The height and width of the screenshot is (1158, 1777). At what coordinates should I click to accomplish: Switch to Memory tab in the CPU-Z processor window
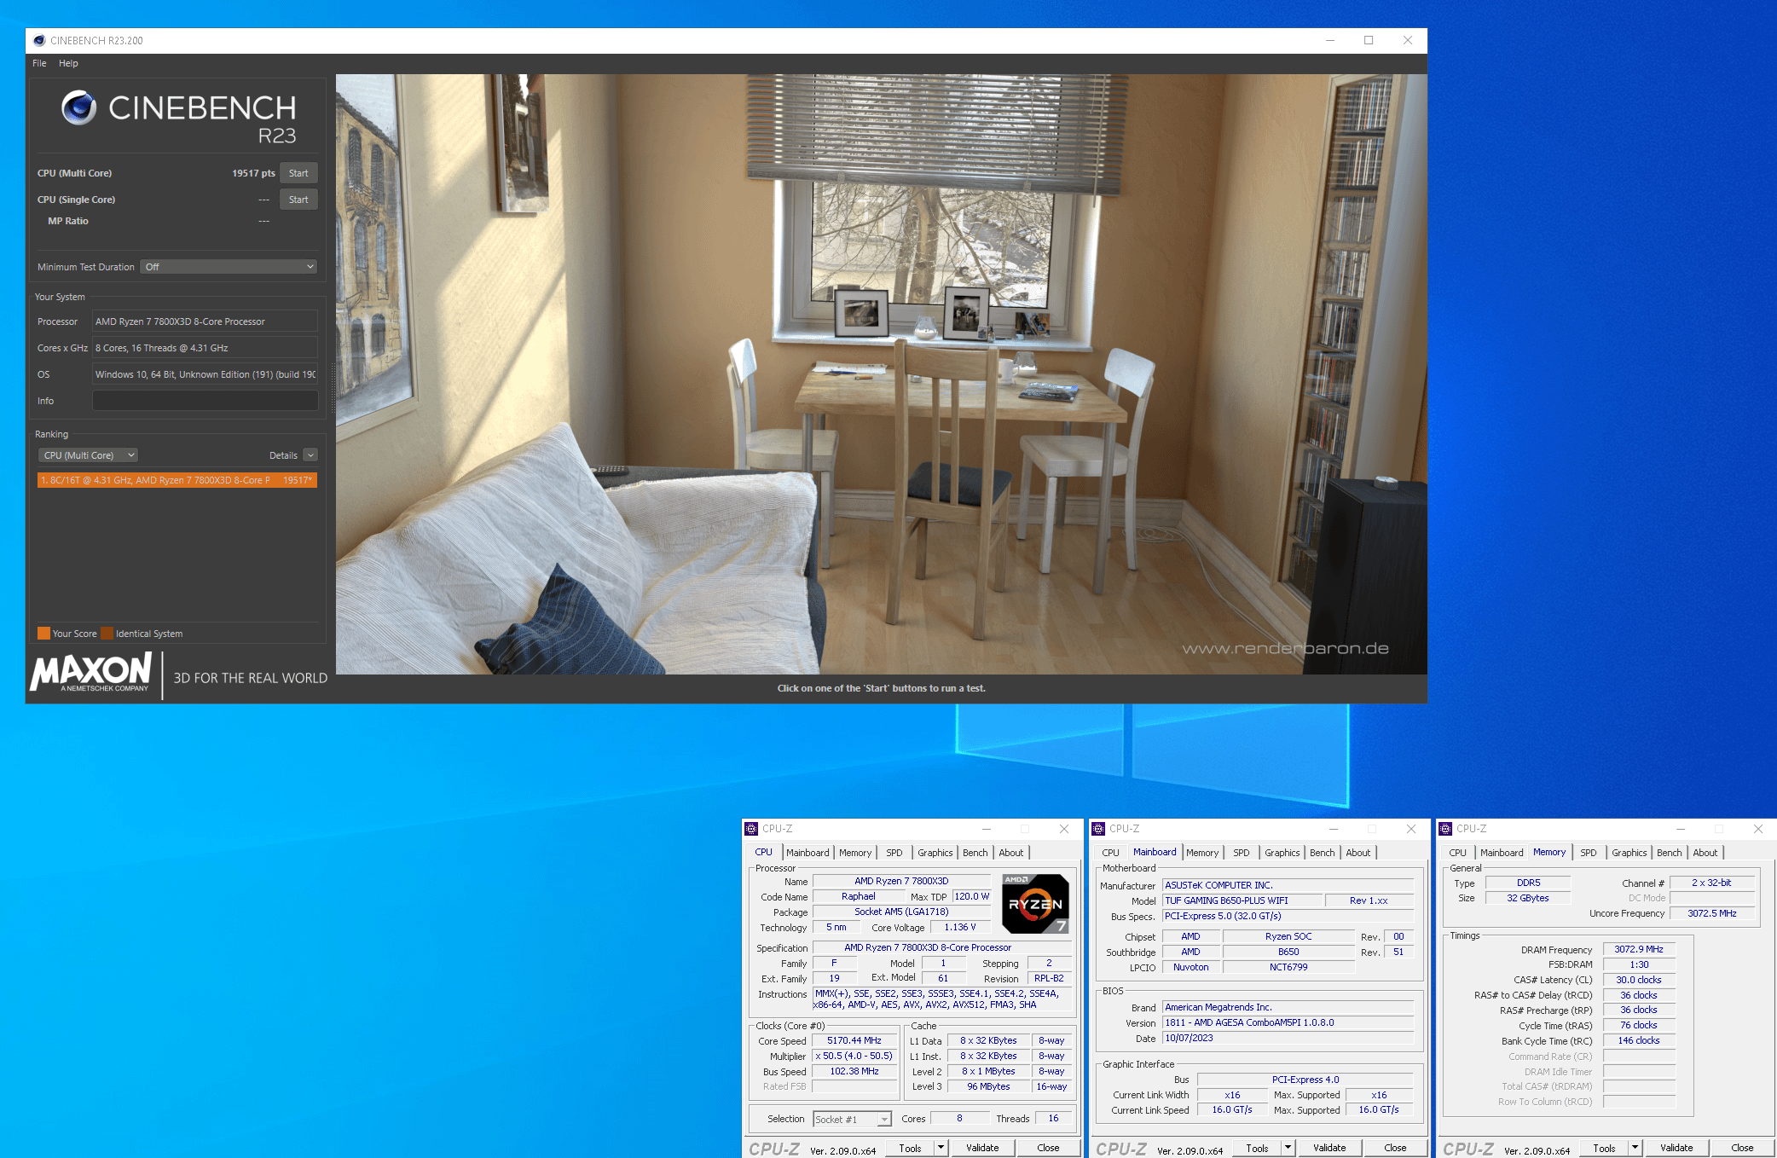click(855, 853)
